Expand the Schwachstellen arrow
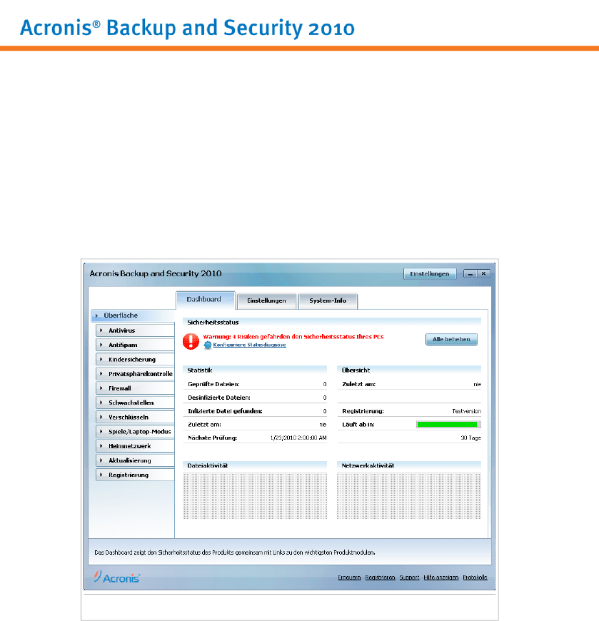The height and width of the screenshot is (621, 599). pyautogui.click(x=101, y=403)
